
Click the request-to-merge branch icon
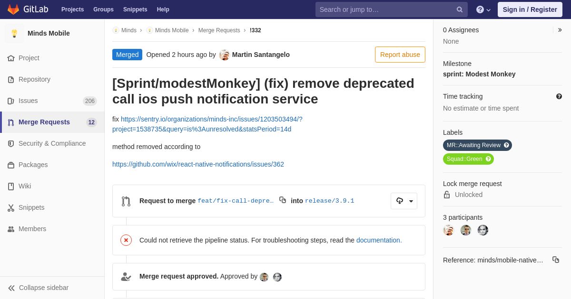point(126,201)
